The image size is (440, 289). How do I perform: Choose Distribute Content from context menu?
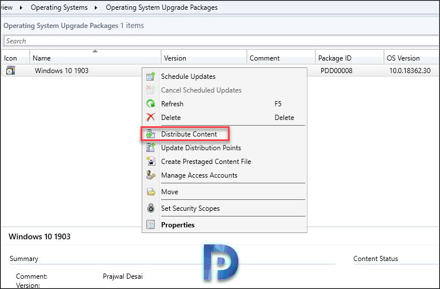click(x=189, y=134)
